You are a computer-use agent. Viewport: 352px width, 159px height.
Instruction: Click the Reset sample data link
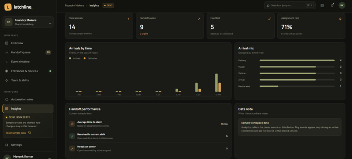pyautogui.click(x=16, y=133)
